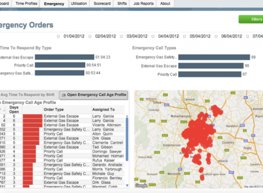Tick the 05/04/2012 date checkbox

click(184, 36)
